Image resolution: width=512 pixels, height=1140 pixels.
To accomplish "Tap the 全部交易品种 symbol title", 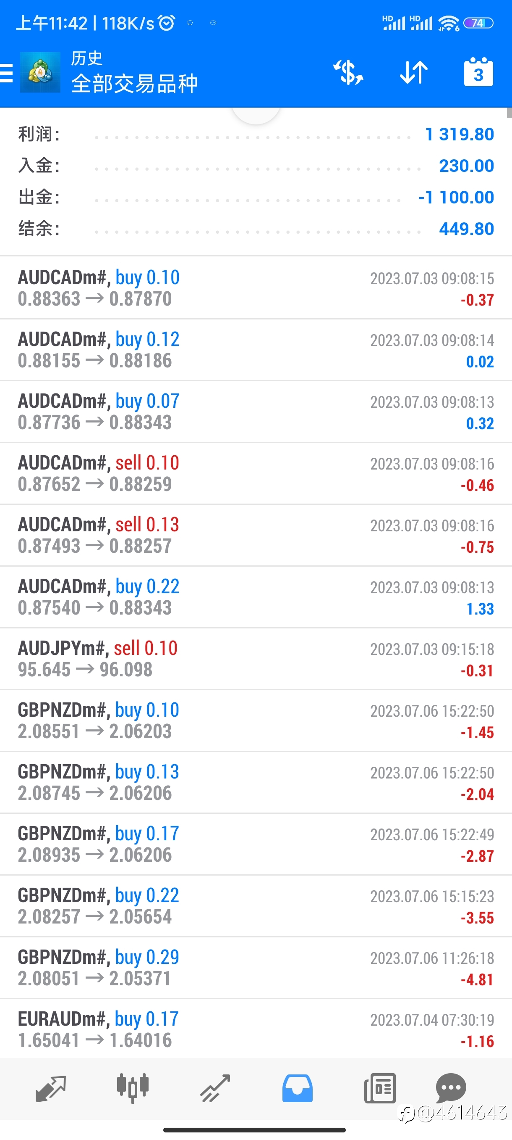I will point(134,84).
